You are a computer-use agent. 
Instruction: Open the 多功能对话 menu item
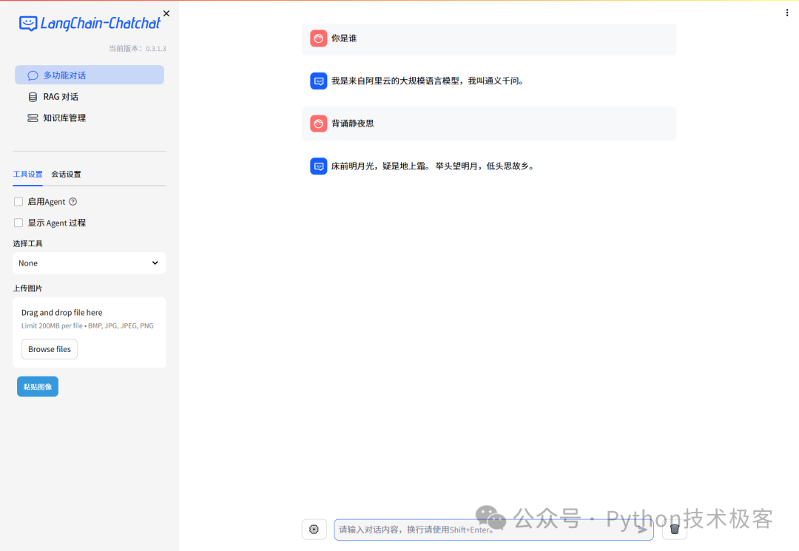(90, 75)
